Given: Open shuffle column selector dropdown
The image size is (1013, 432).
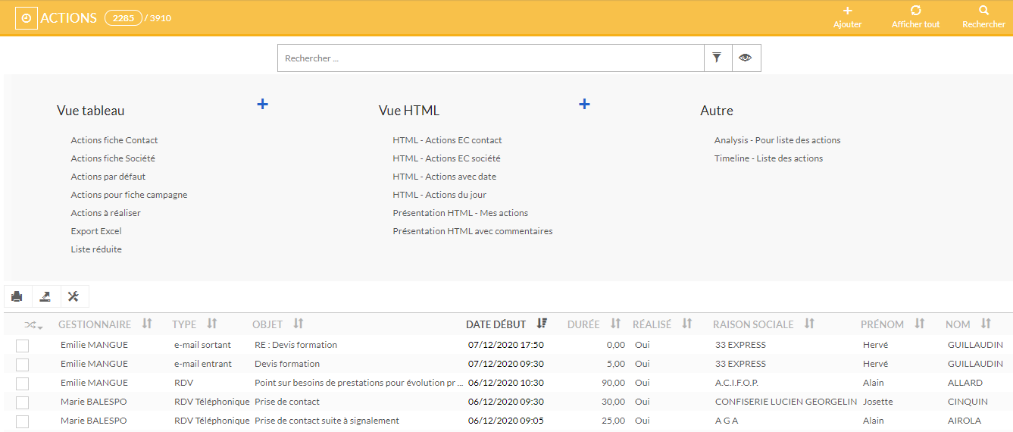Looking at the screenshot, I should [x=33, y=324].
